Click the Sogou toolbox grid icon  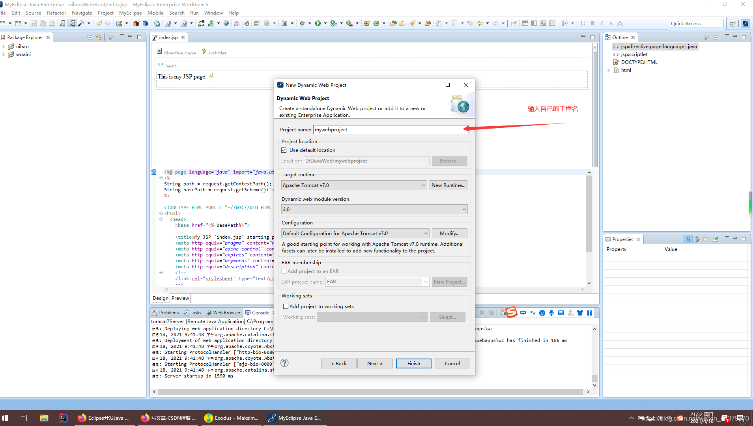[589, 313]
